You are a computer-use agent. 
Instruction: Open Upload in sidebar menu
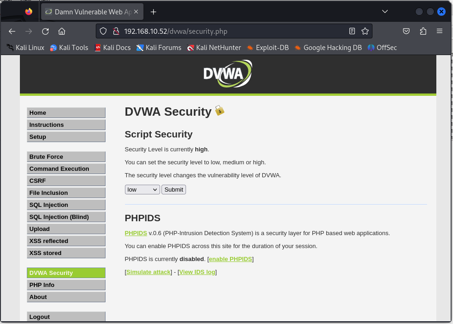click(x=66, y=229)
